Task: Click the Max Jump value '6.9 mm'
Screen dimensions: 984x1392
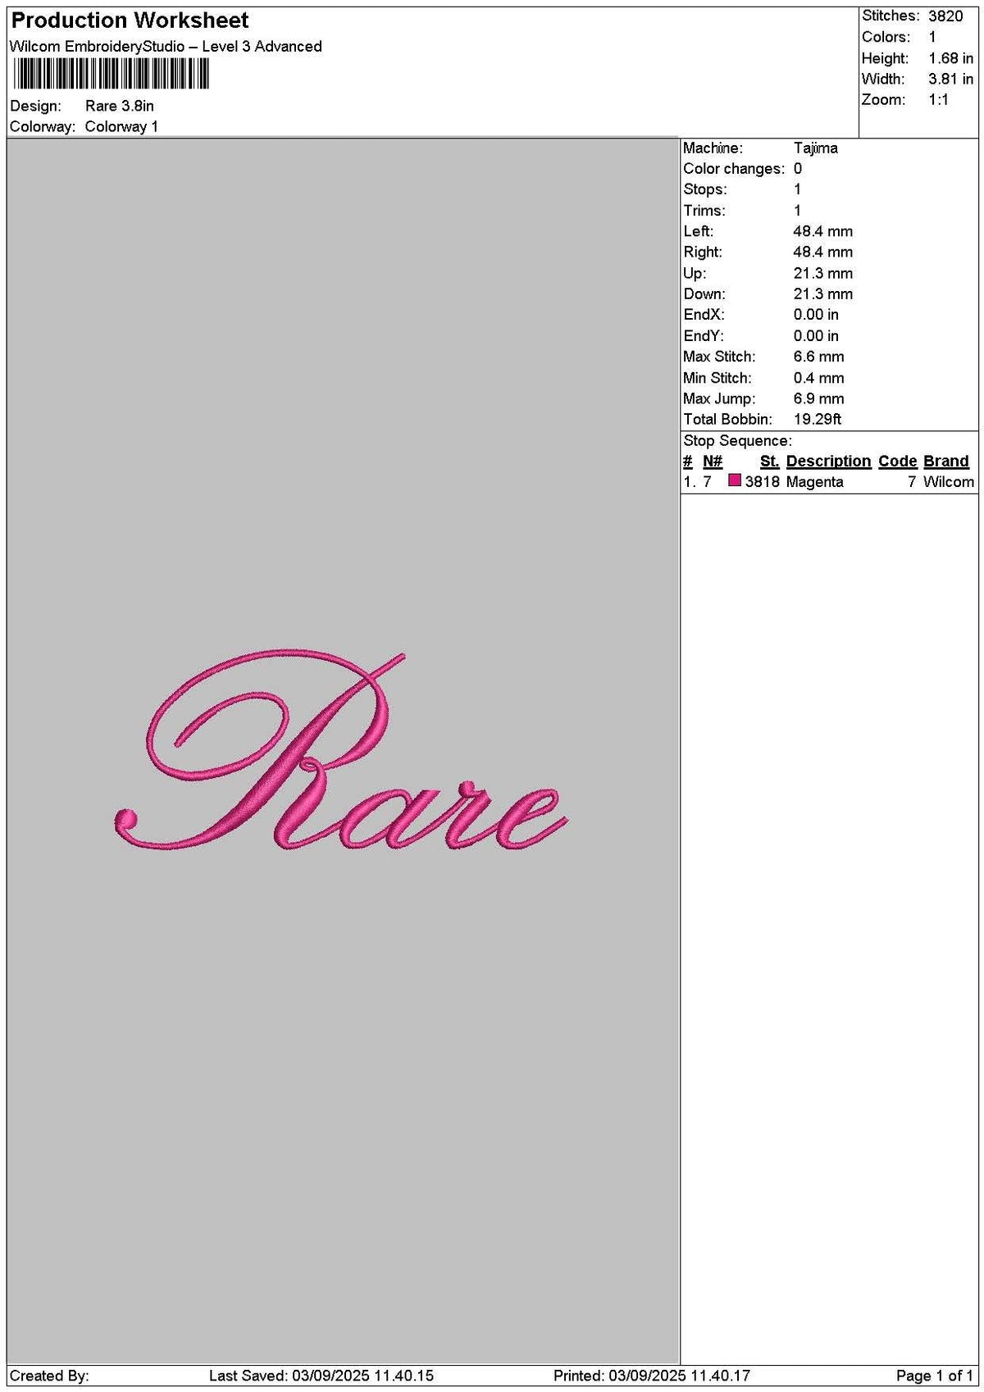Action: pos(818,398)
